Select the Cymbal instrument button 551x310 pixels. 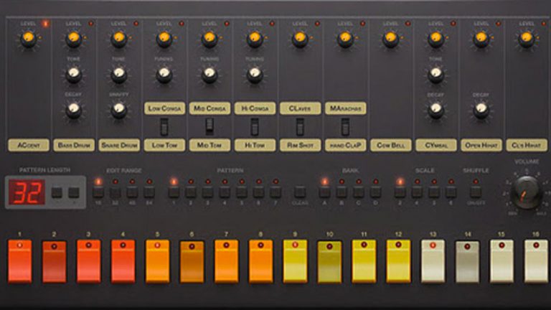[x=436, y=145]
